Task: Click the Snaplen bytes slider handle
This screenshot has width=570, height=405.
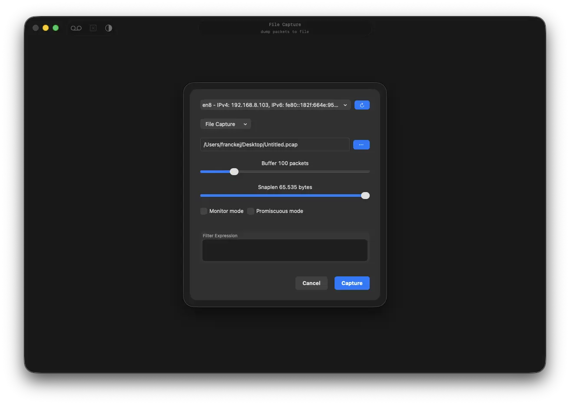Action: (x=365, y=196)
